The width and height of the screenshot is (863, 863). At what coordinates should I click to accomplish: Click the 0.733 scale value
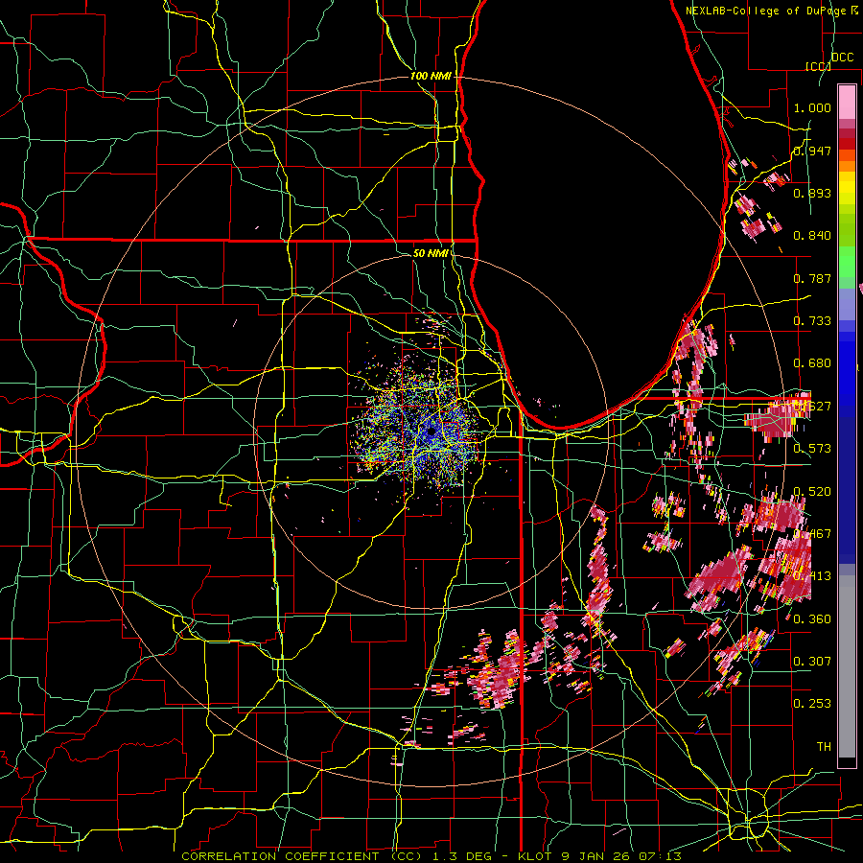(812, 321)
